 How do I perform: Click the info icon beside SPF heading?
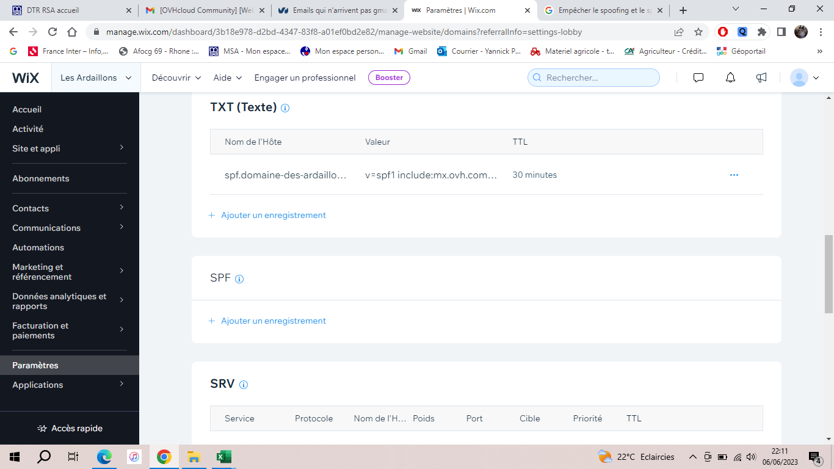pos(239,279)
